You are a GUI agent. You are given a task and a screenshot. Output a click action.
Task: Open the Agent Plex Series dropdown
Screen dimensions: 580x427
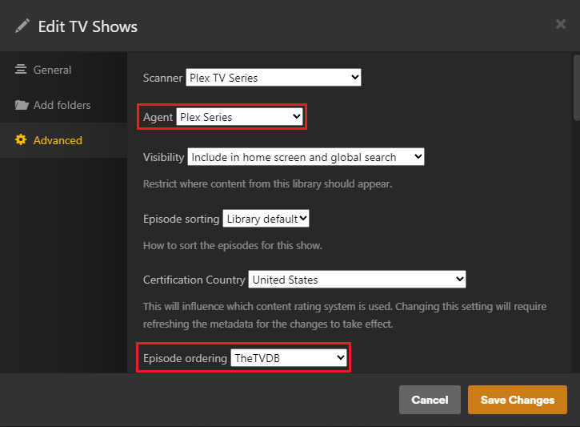pos(240,117)
